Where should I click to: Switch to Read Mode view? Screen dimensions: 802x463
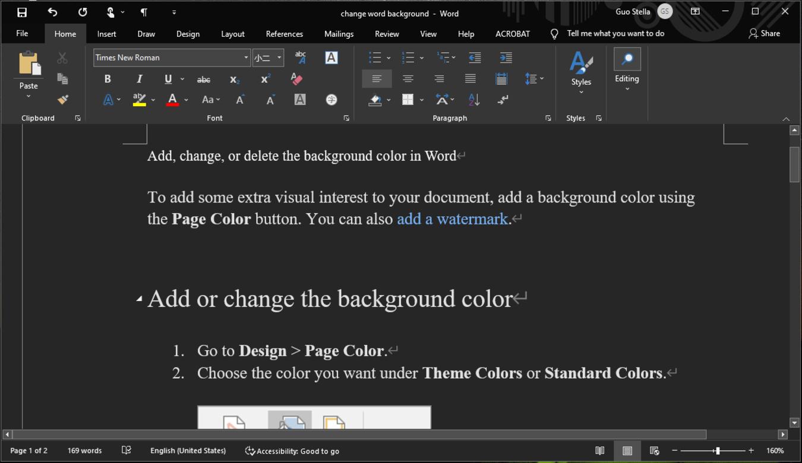click(x=600, y=451)
